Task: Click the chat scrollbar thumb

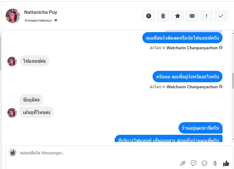Action: pyautogui.click(x=233, y=81)
